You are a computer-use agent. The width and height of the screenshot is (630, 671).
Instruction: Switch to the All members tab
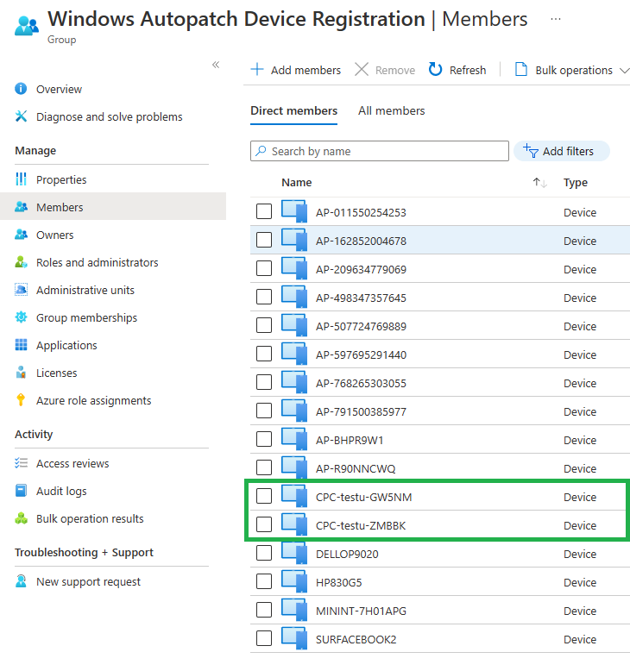(392, 111)
